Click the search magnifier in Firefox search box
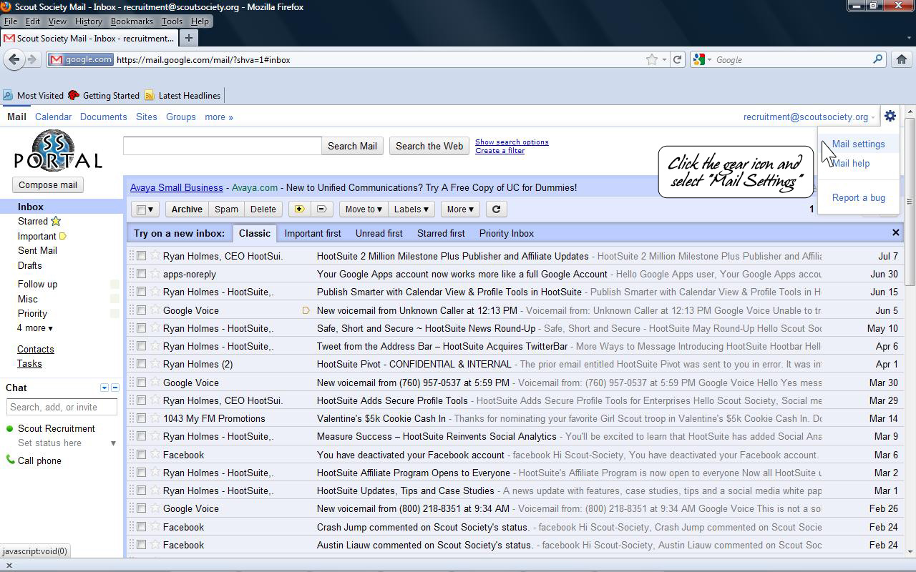 coord(878,59)
